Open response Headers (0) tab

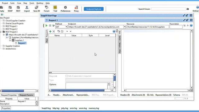[x=125, y=95]
